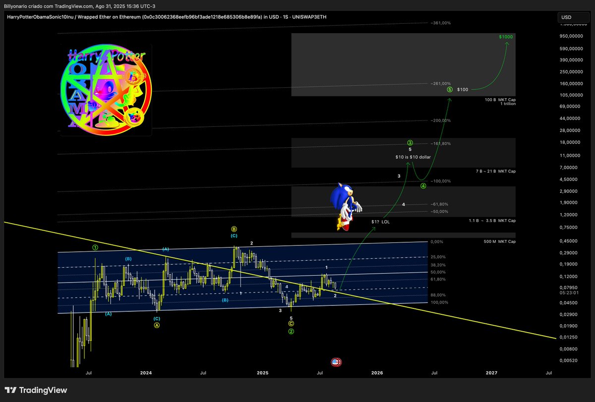Click the green circled 4 wave label
This screenshot has width=595, height=402.
(423, 186)
